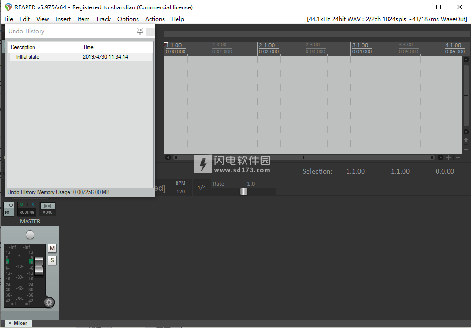Click the horizontal arrange scrollbar
This screenshot has width=471, height=328.
[x=304, y=157]
